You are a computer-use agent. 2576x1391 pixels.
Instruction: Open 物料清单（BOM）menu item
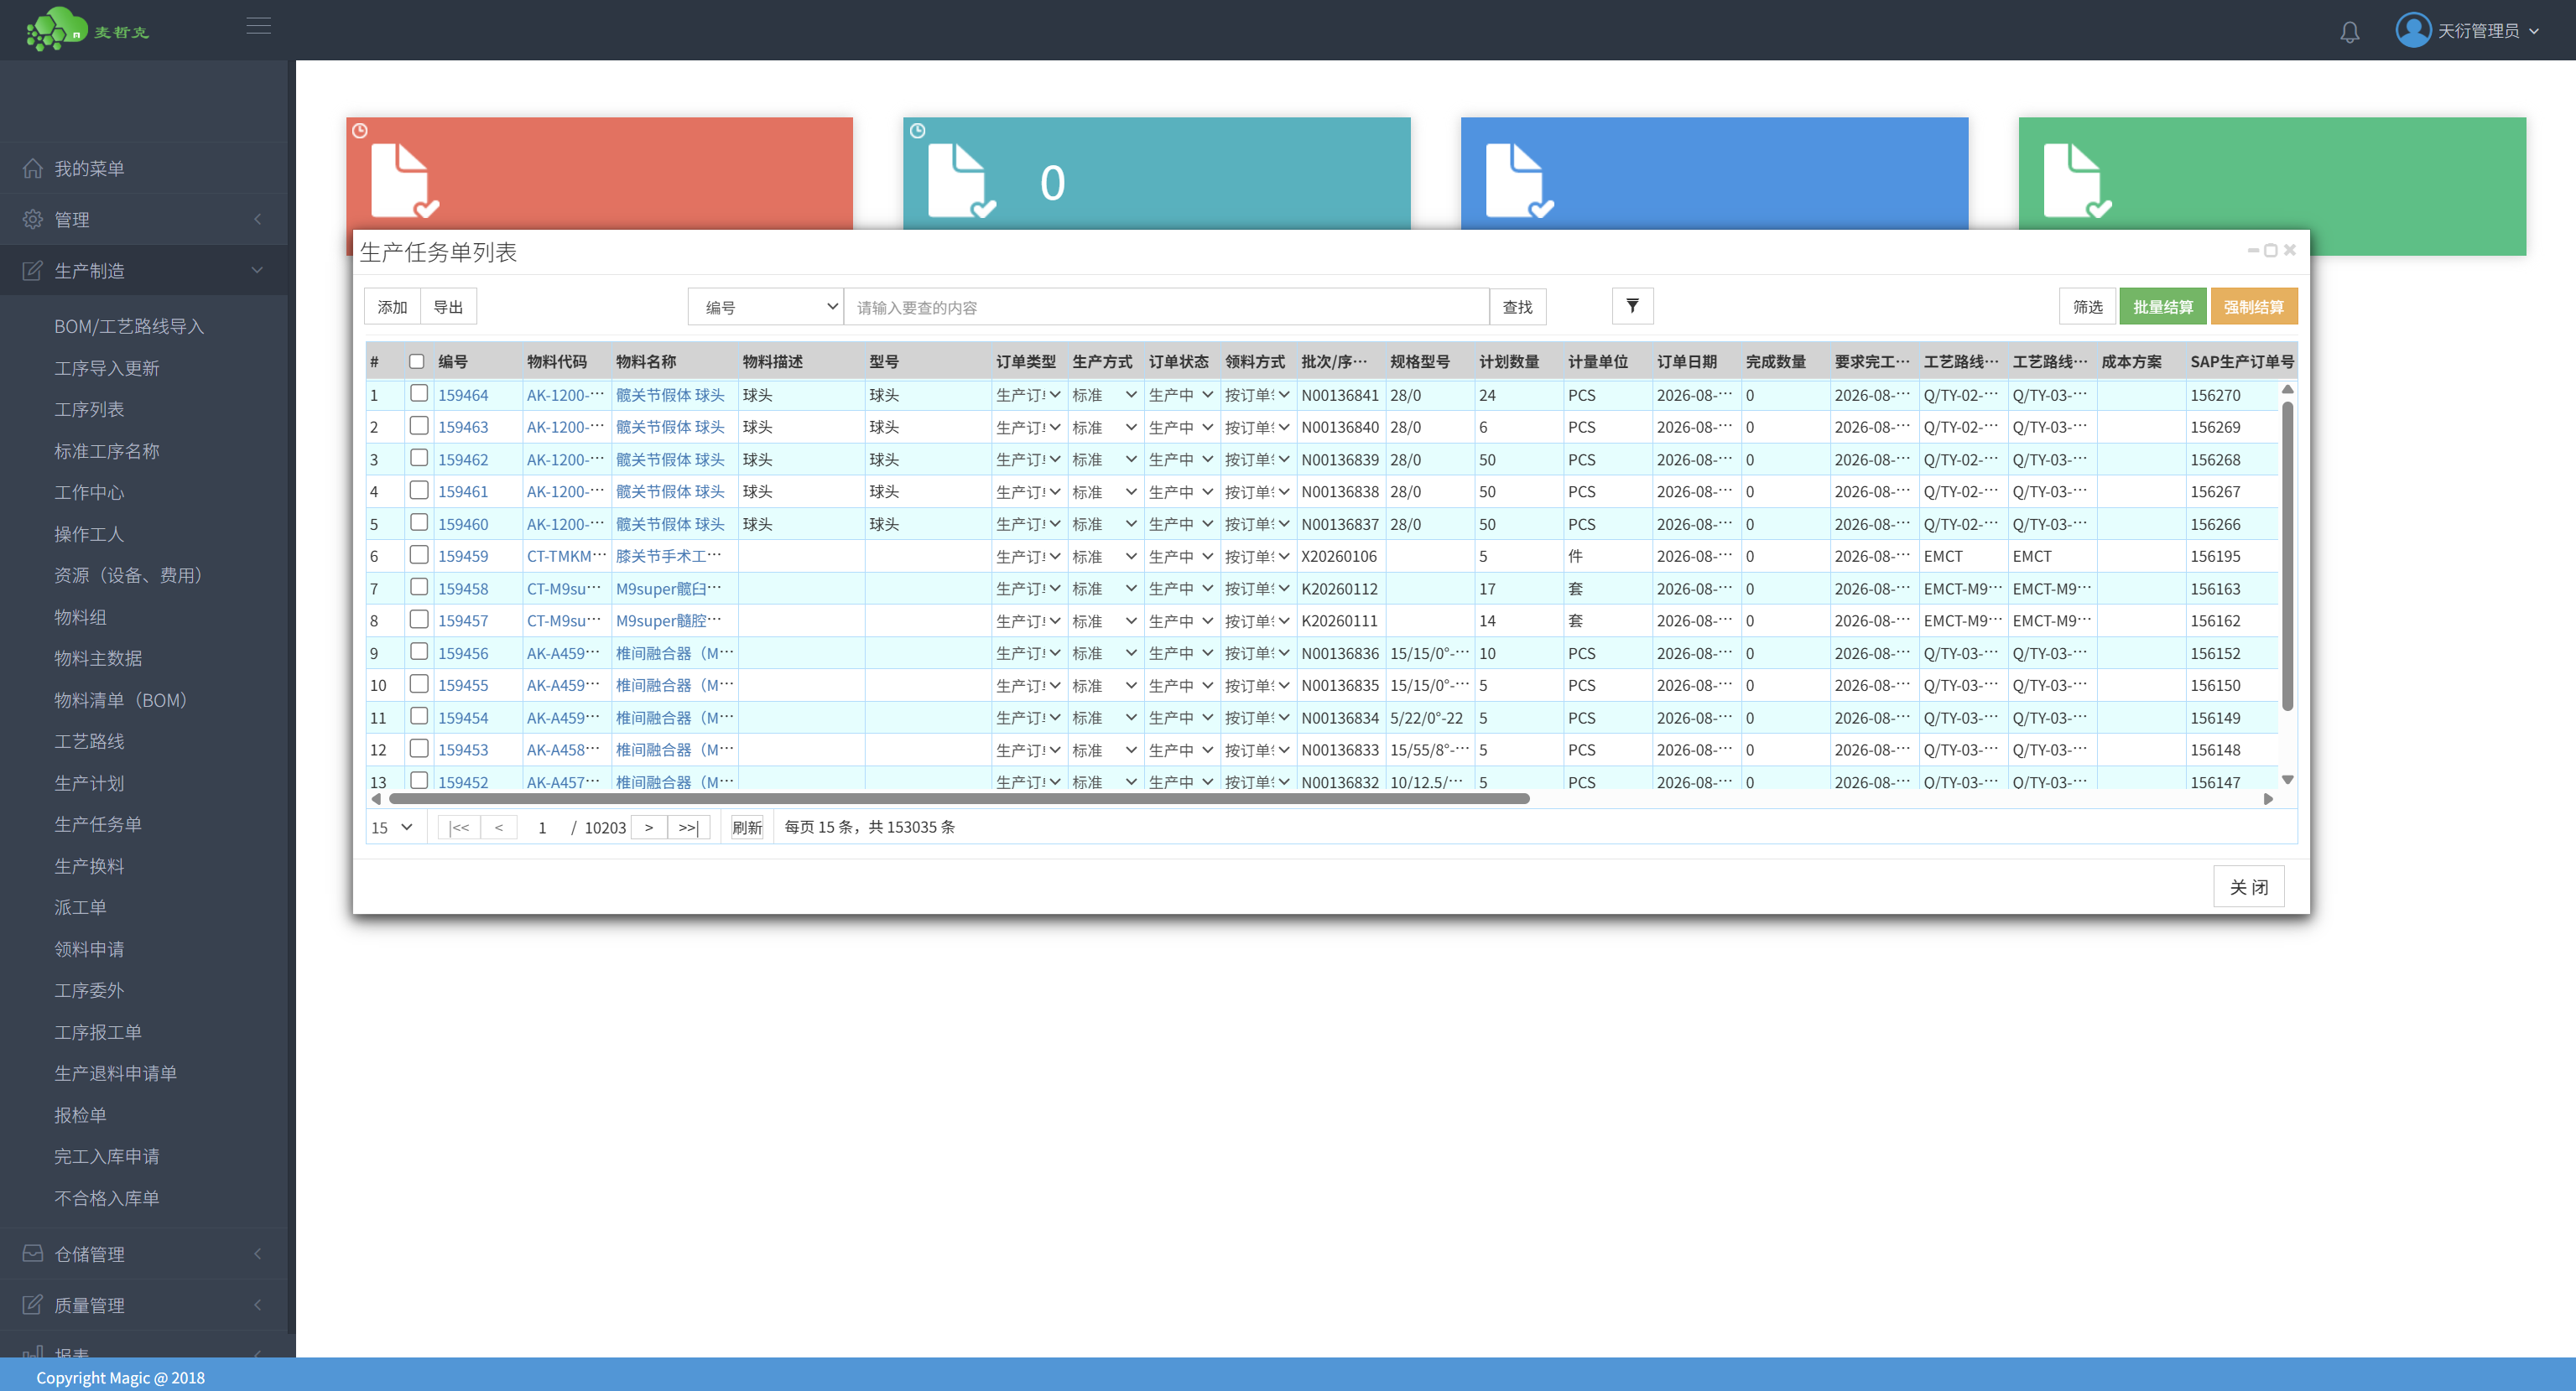tap(121, 699)
